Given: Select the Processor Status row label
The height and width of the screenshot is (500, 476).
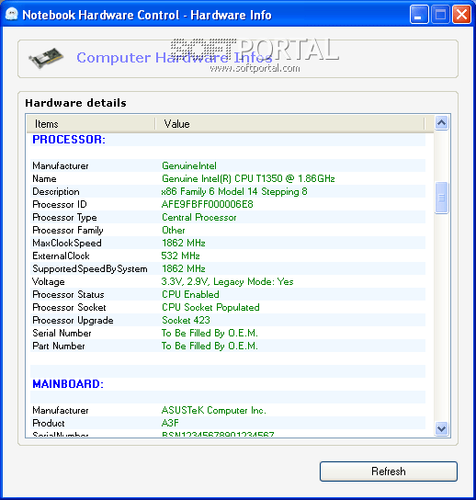Looking at the screenshot, I should 68,294.
